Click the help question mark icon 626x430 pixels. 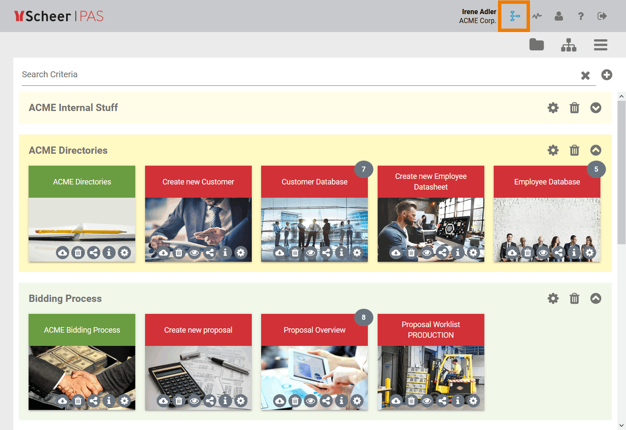click(x=581, y=16)
